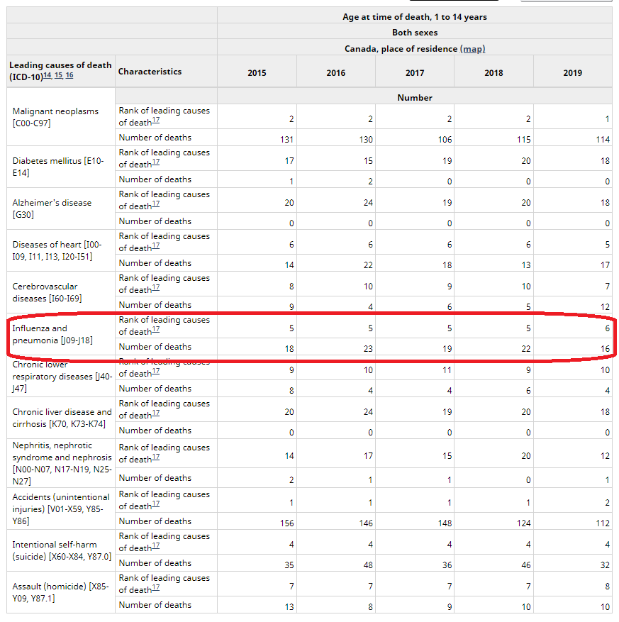The width and height of the screenshot is (619, 622).
Task: Click rank 11 for Chronic lower respiratory in 2017
Action: [x=447, y=370]
